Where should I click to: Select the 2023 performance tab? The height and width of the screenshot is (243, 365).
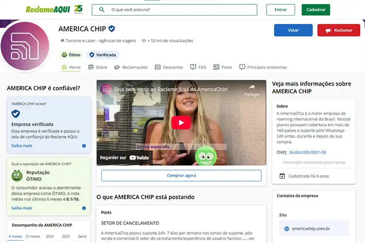tap(66, 236)
